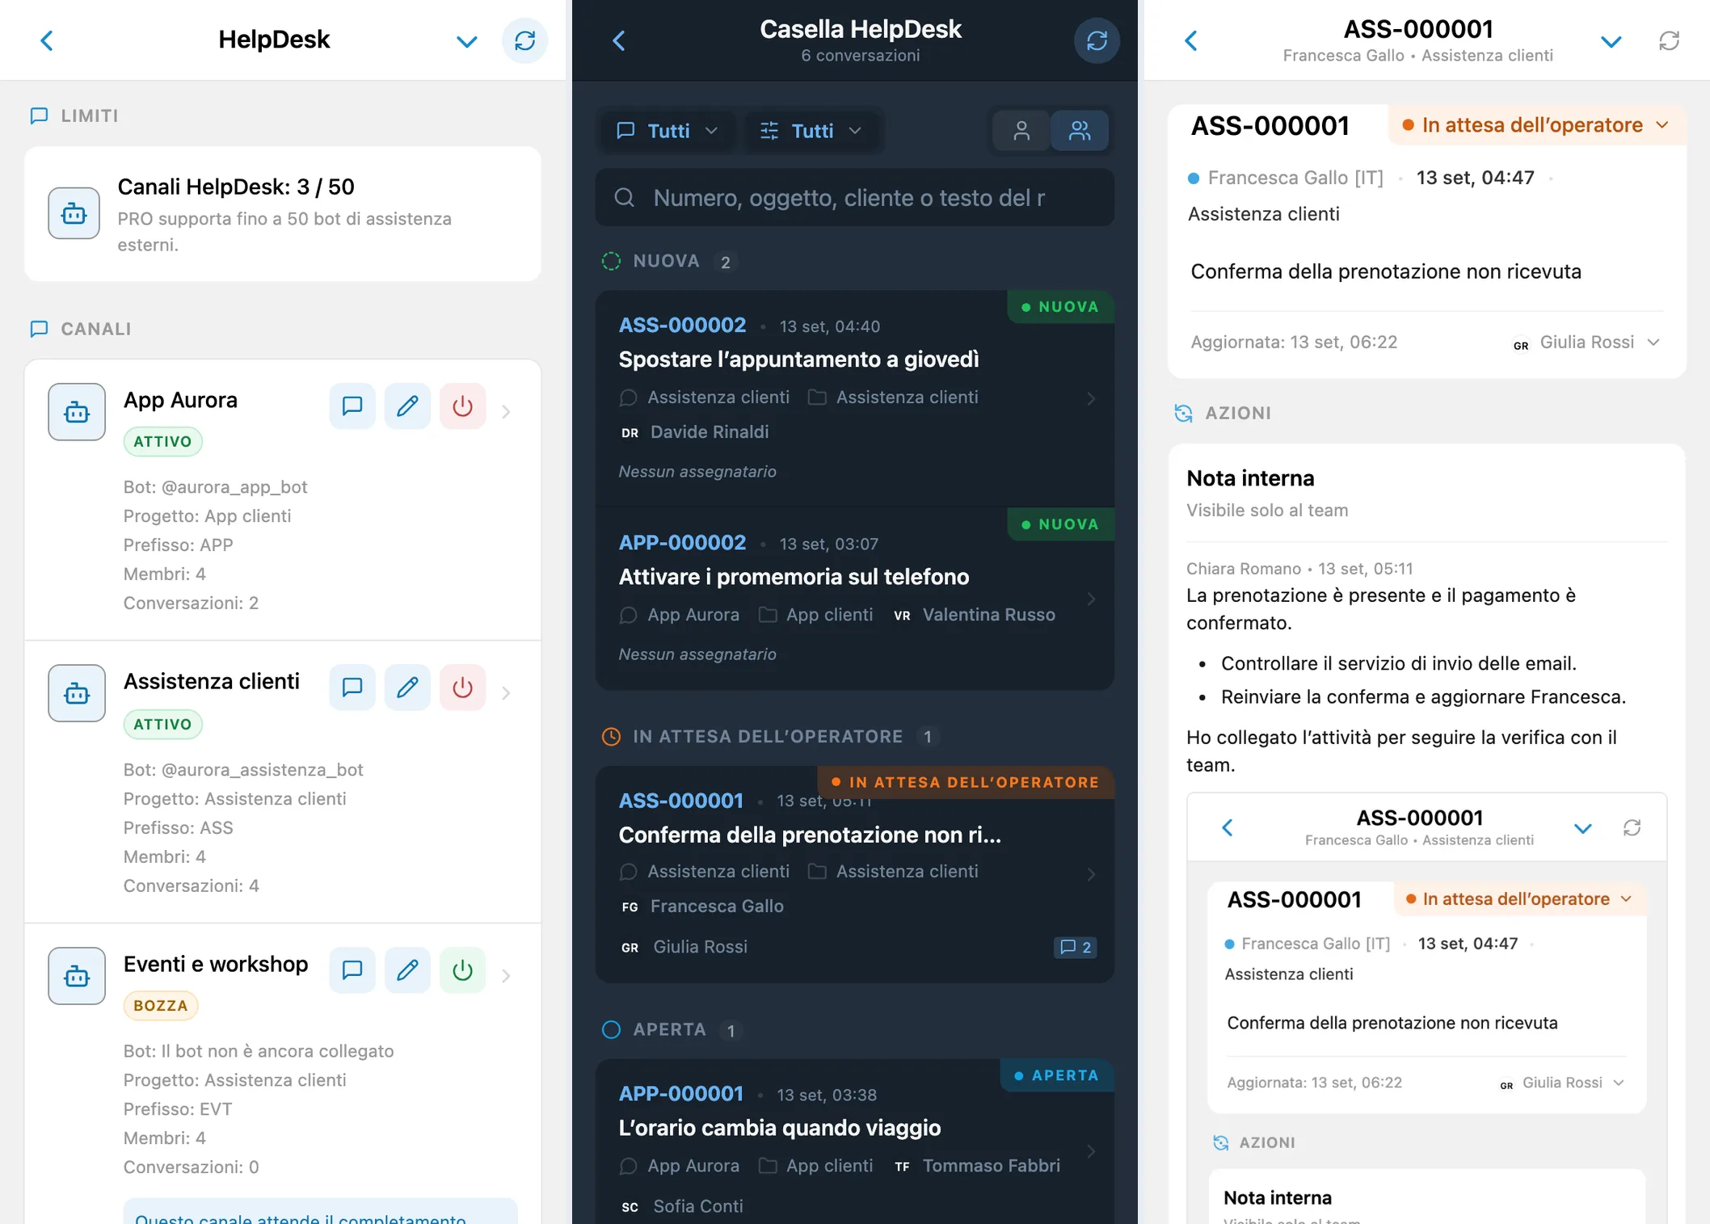Click the BOZZA badge under Eventi e workshop
The height and width of the screenshot is (1224, 1710).
pos(161,1006)
